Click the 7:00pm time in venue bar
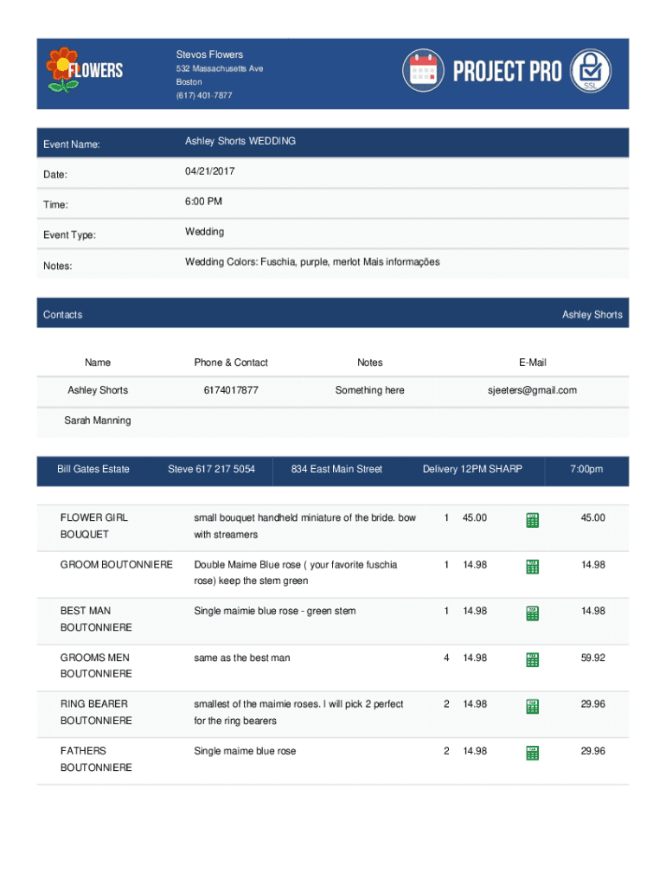 point(586,469)
